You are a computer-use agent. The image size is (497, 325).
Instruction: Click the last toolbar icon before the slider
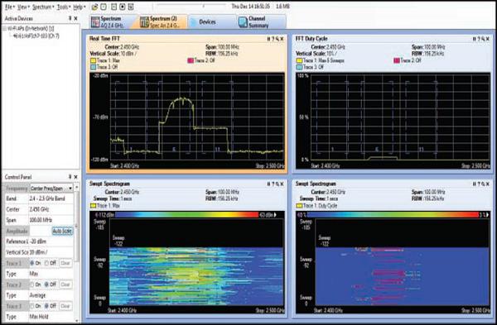pyautogui.click(x=131, y=7)
